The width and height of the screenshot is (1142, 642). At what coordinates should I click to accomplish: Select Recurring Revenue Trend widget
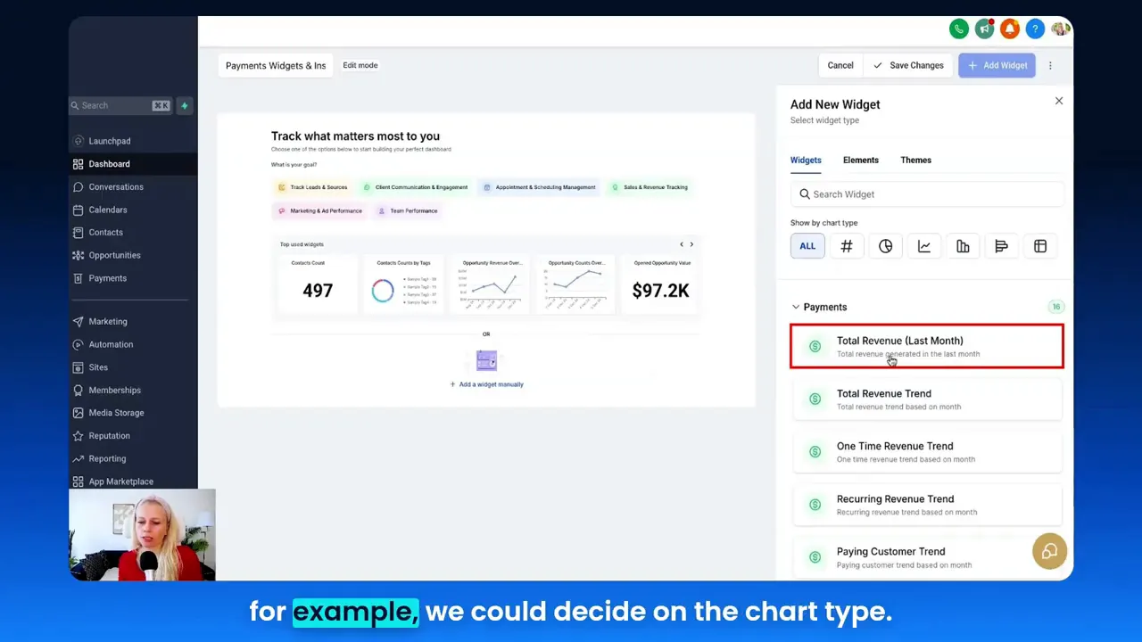927,505
